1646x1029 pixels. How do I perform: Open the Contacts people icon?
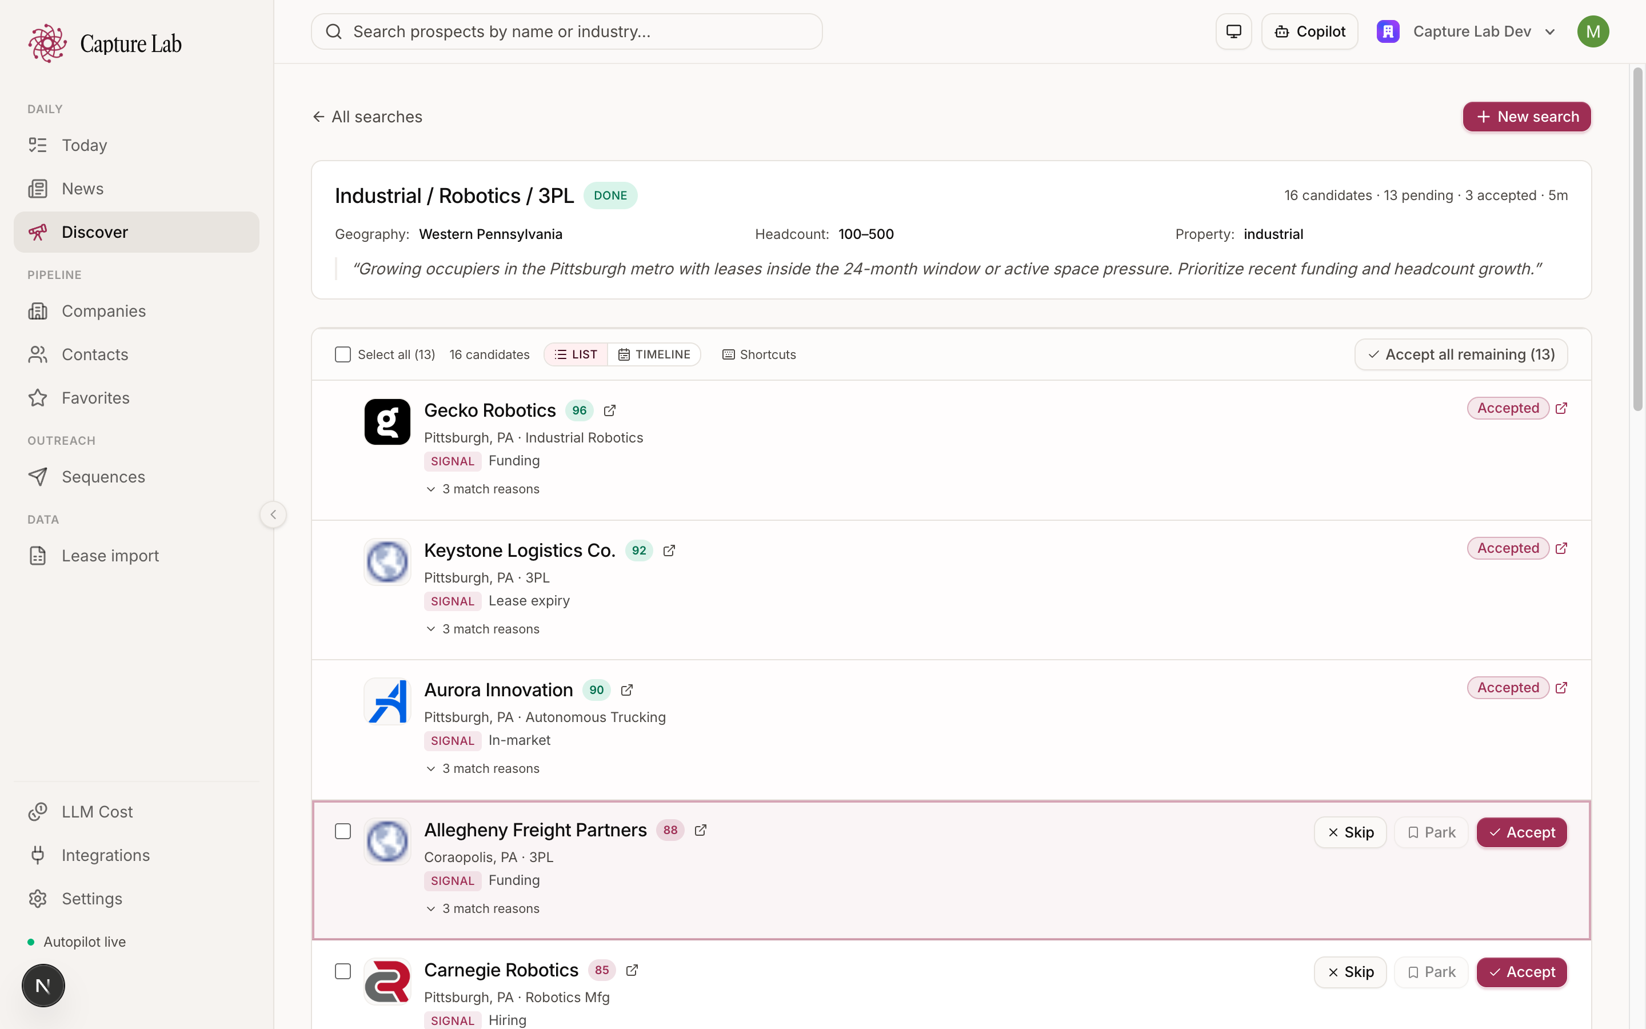pos(37,354)
